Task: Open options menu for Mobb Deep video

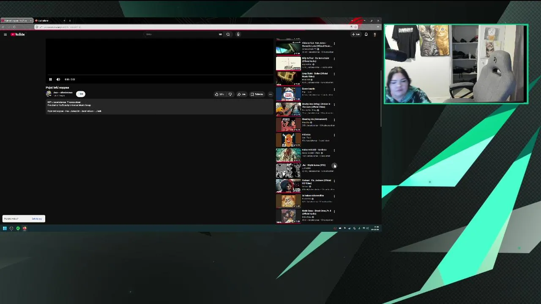Action: coord(334,212)
